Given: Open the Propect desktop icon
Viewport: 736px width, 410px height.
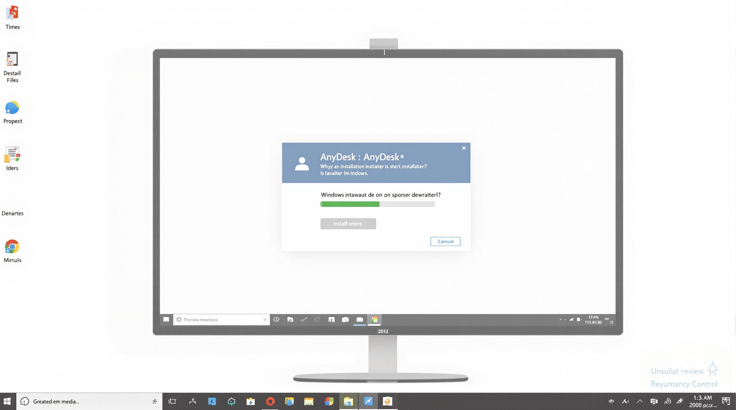Looking at the screenshot, I should click(x=12, y=112).
